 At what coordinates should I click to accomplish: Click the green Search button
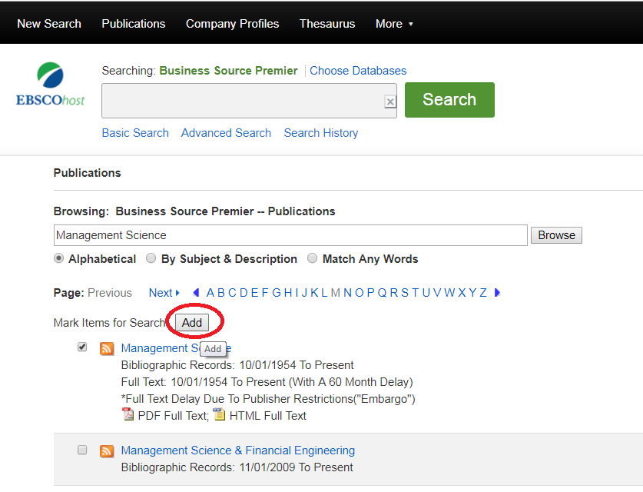point(449,99)
